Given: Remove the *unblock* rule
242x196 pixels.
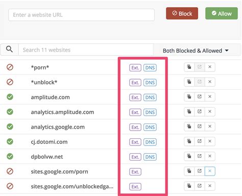Looking at the screenshot, I should point(210,82).
